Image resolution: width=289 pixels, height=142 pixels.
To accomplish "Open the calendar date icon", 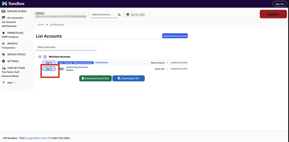I will pos(128,15).
